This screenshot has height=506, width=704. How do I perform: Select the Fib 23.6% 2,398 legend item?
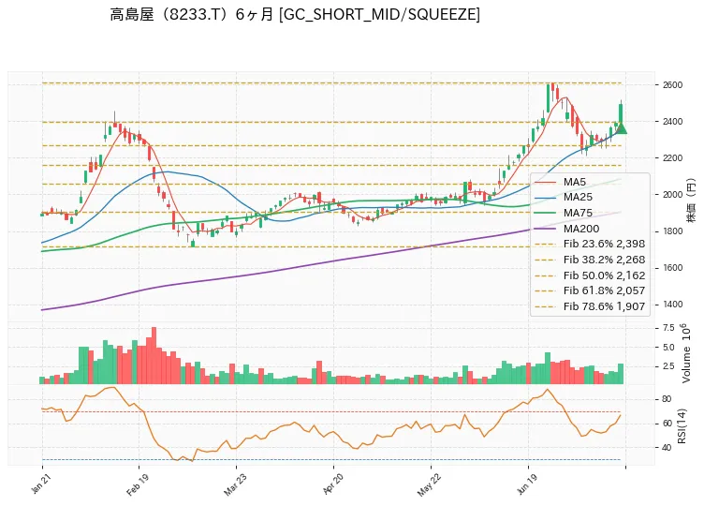click(x=591, y=244)
